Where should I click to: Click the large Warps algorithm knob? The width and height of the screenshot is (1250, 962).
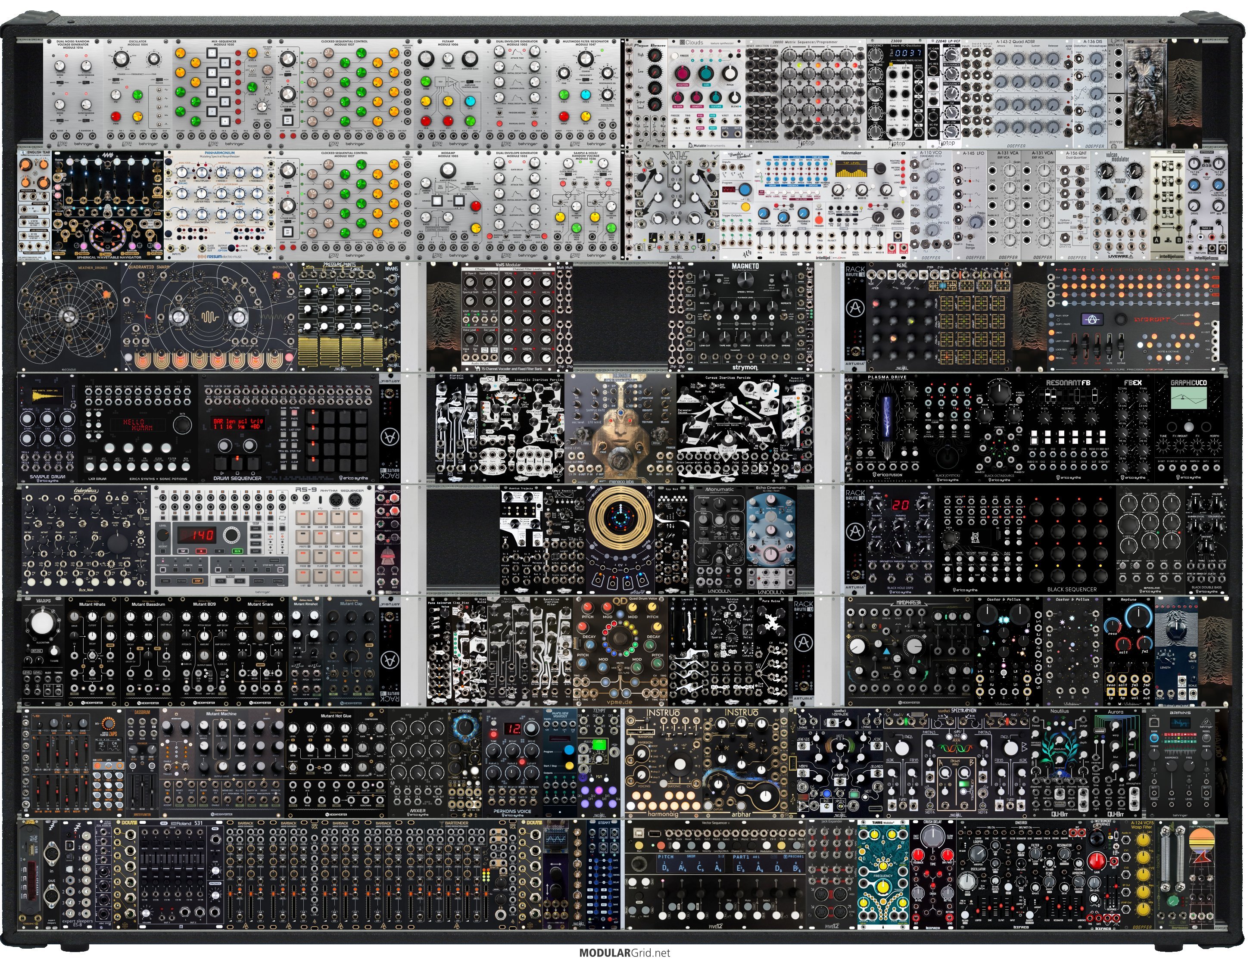42,624
